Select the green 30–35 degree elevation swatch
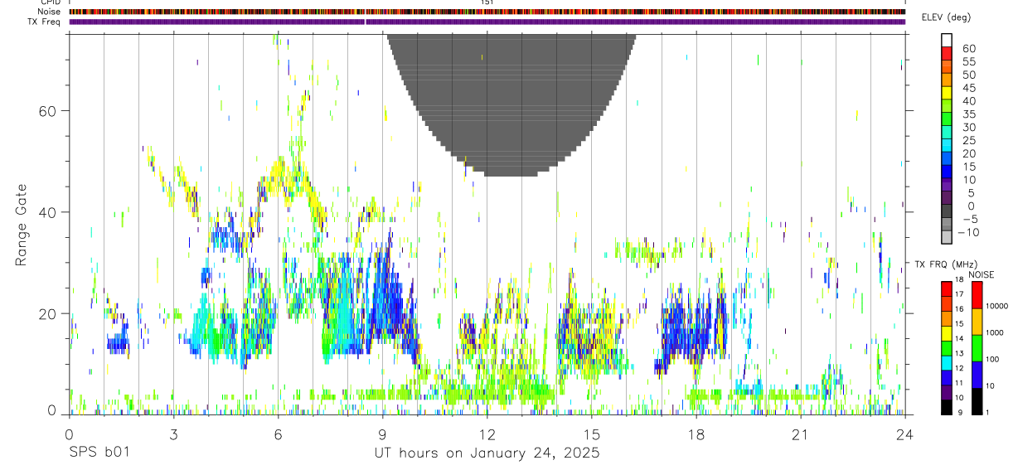The width and height of the screenshot is (1018, 470). tap(947, 120)
